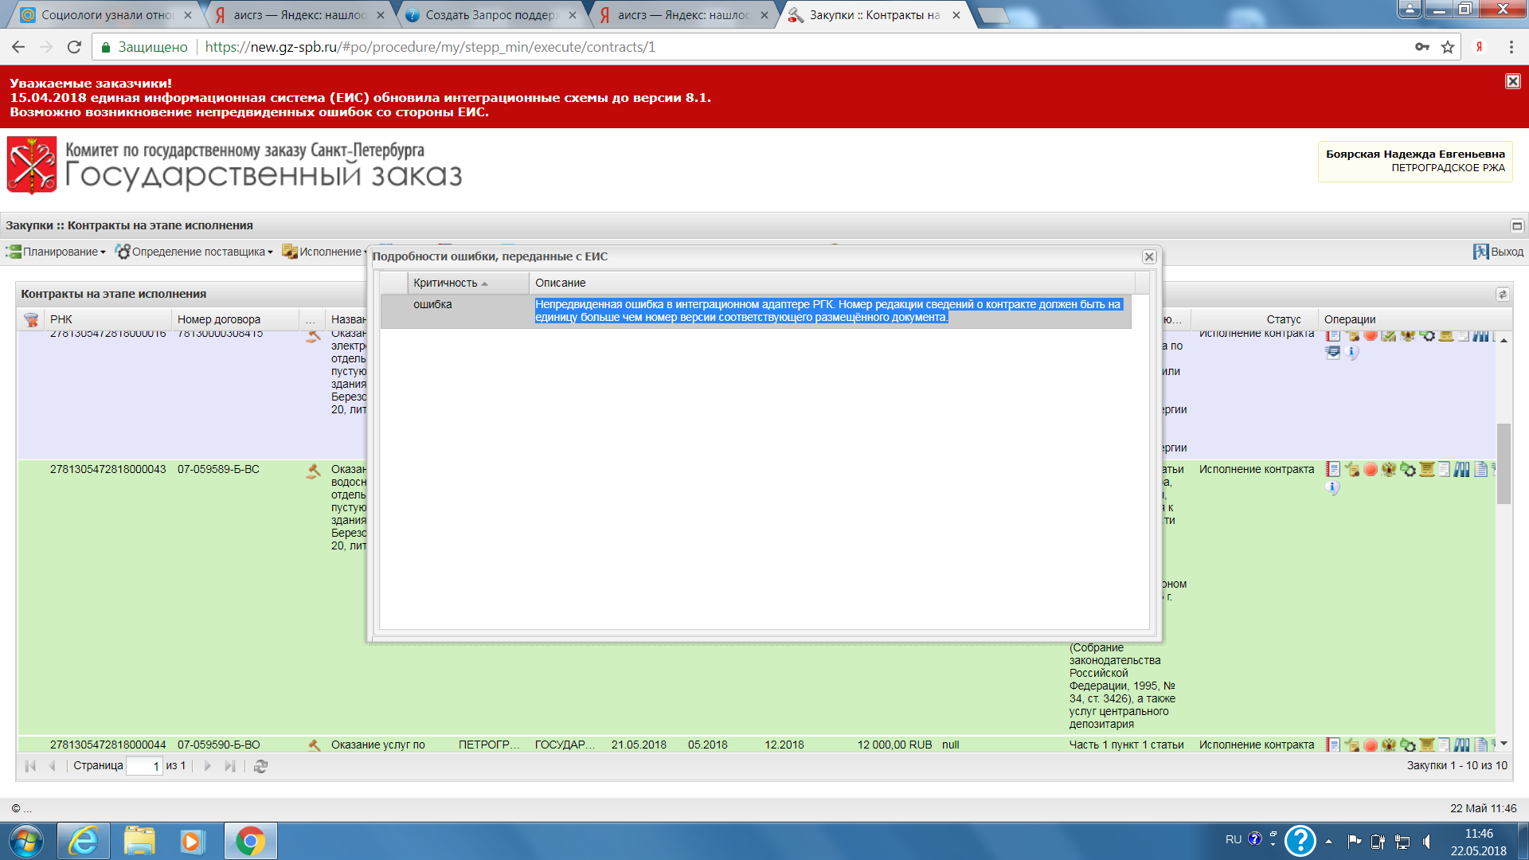Open blue info bubble in second contract row
Viewport: 1529px width, 860px height.
pos(1333,488)
